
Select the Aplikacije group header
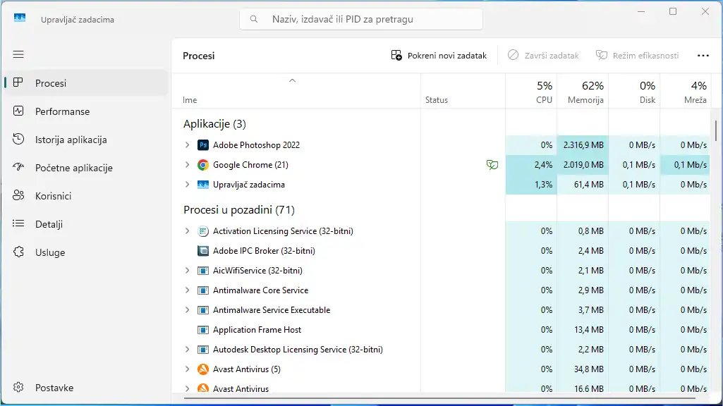[x=214, y=123]
